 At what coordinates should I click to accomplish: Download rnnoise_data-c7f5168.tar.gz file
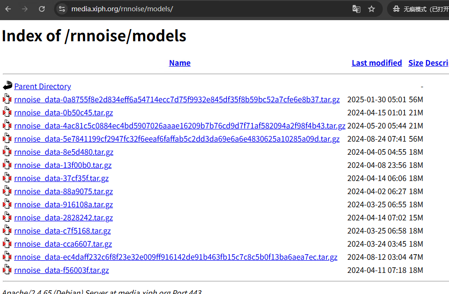(x=62, y=231)
